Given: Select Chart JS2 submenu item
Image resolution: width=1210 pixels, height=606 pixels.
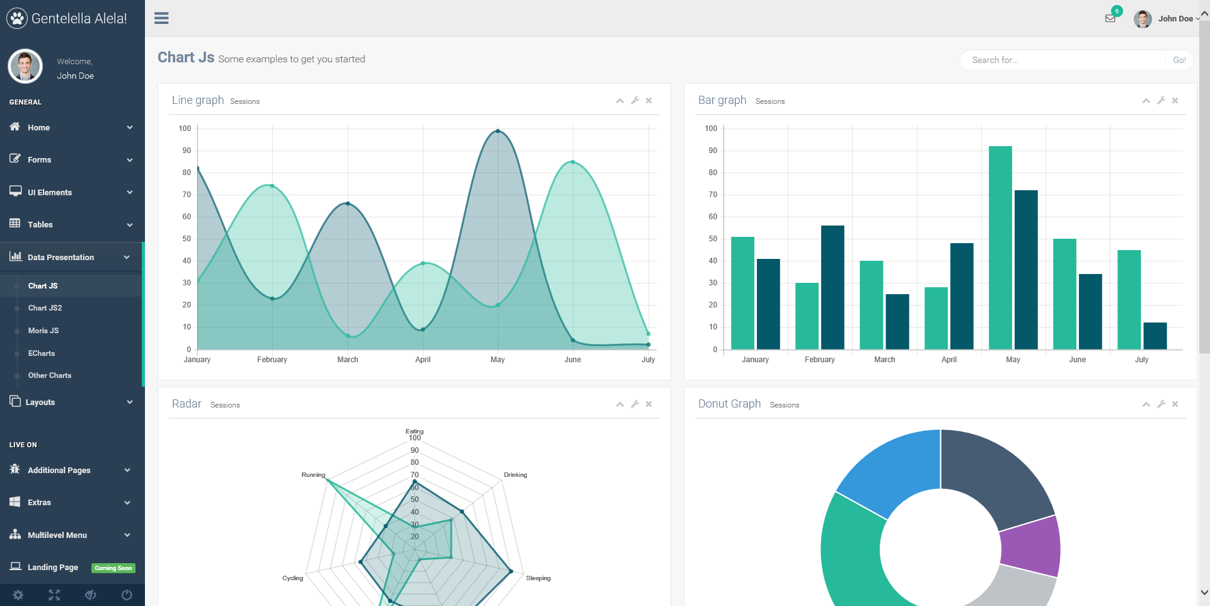Looking at the screenshot, I should pyautogui.click(x=45, y=308).
